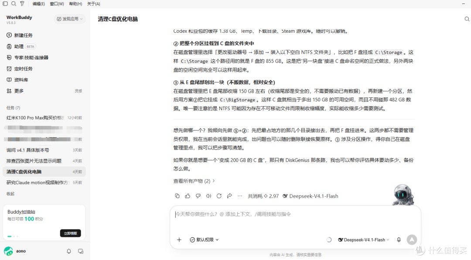Click the device screen icon beside bell
This screenshot has width=471, height=260.
pyautogui.click(x=81, y=251)
